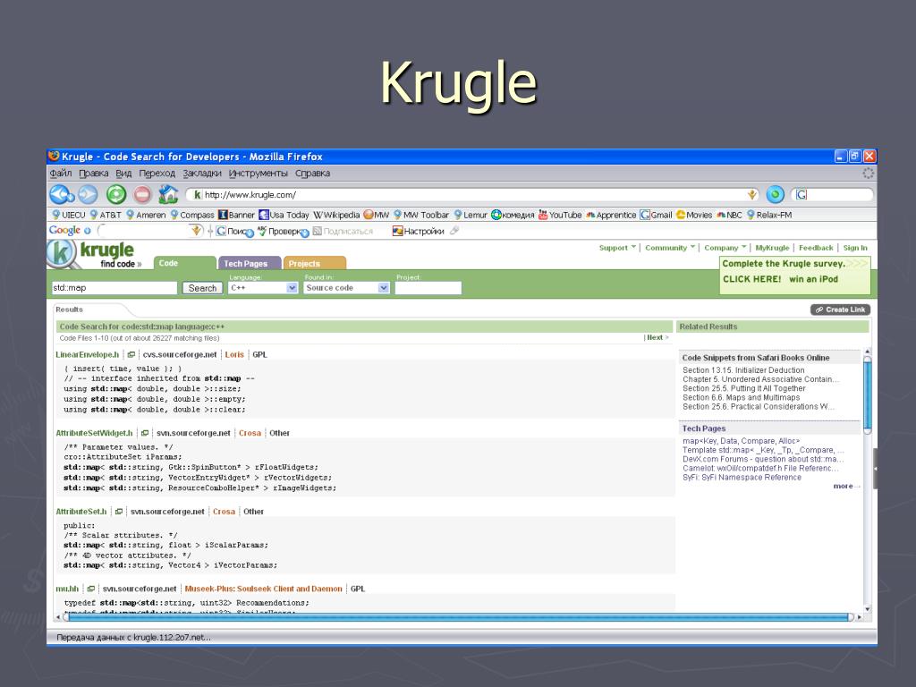
Task: Open Section 6.6 Maps and Multimaps snippet
Action: (x=742, y=397)
